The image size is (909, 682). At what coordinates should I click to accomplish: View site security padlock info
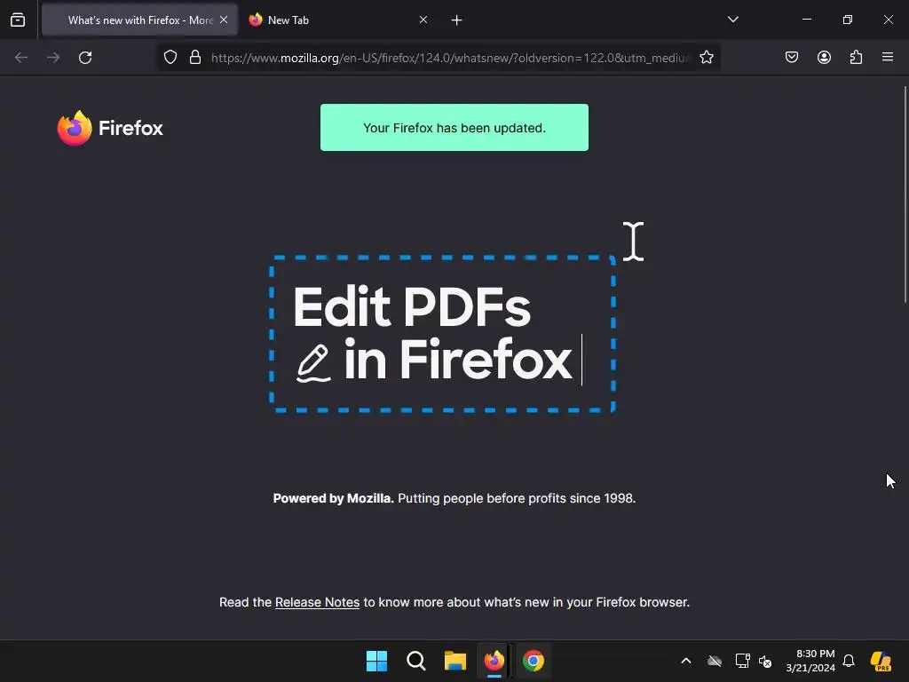tap(195, 58)
